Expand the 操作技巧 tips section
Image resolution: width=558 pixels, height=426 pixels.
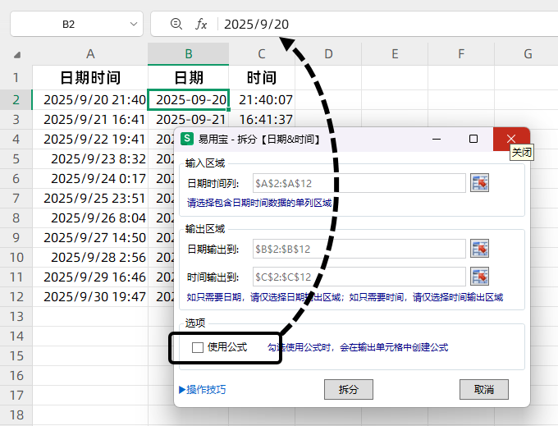202,389
